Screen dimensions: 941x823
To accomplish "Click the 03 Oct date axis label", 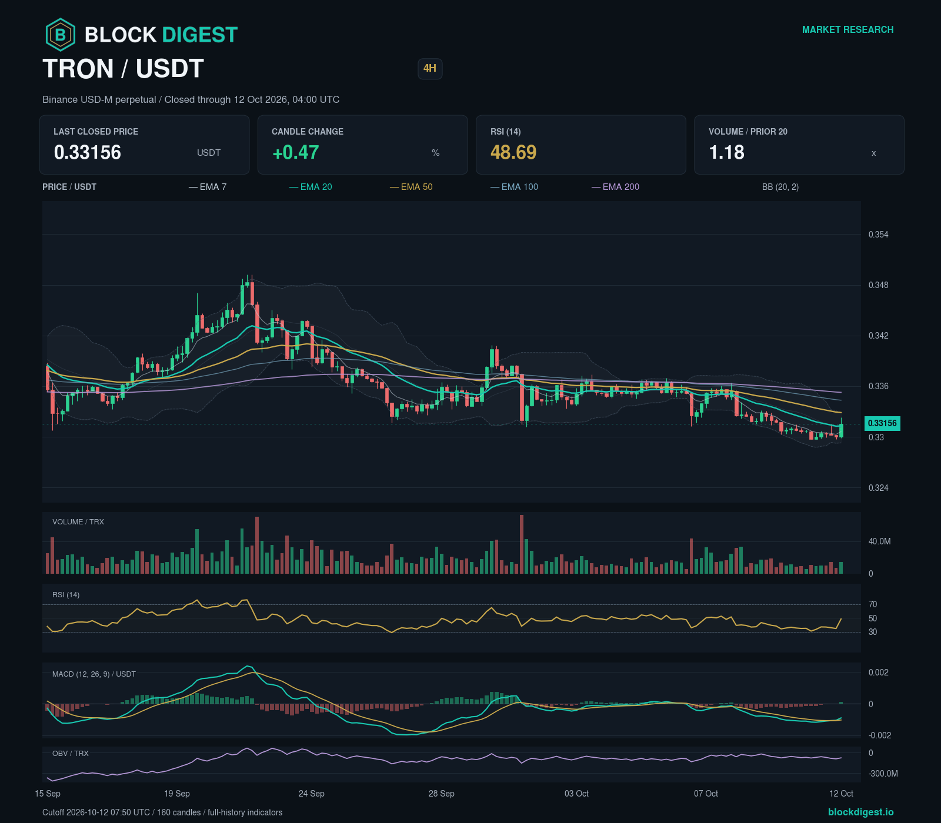I will coord(576,794).
